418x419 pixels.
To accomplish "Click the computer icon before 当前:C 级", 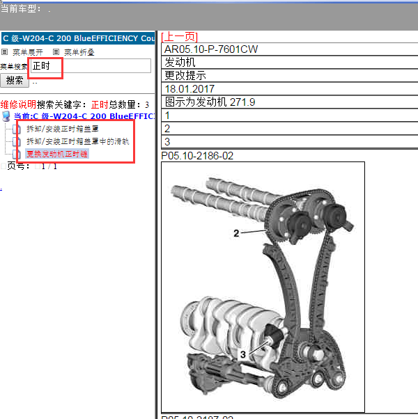I will 6,116.
